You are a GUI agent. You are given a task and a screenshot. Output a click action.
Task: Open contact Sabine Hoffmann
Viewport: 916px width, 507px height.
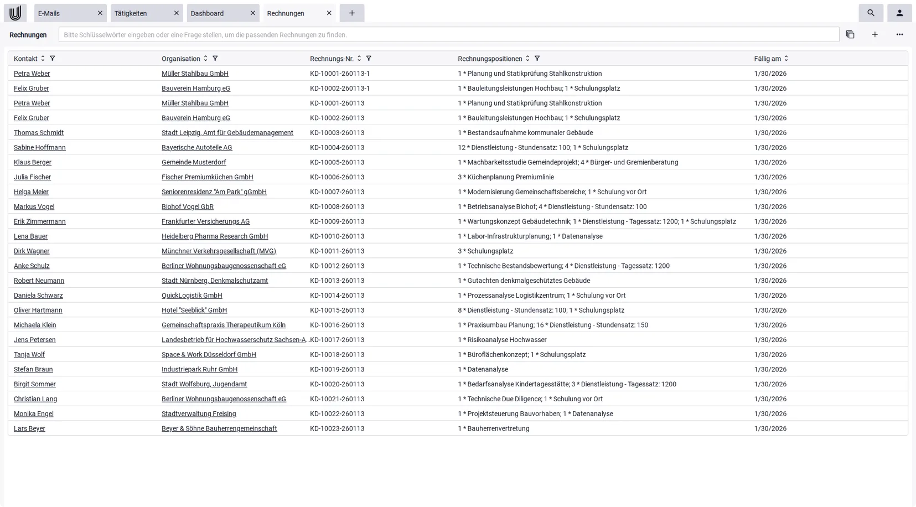click(40, 148)
